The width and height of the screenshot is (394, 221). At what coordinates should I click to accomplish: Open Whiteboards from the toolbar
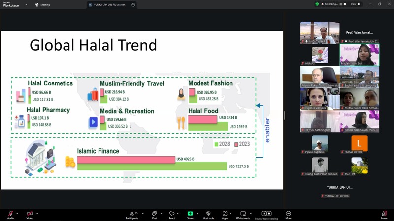tap(243, 214)
